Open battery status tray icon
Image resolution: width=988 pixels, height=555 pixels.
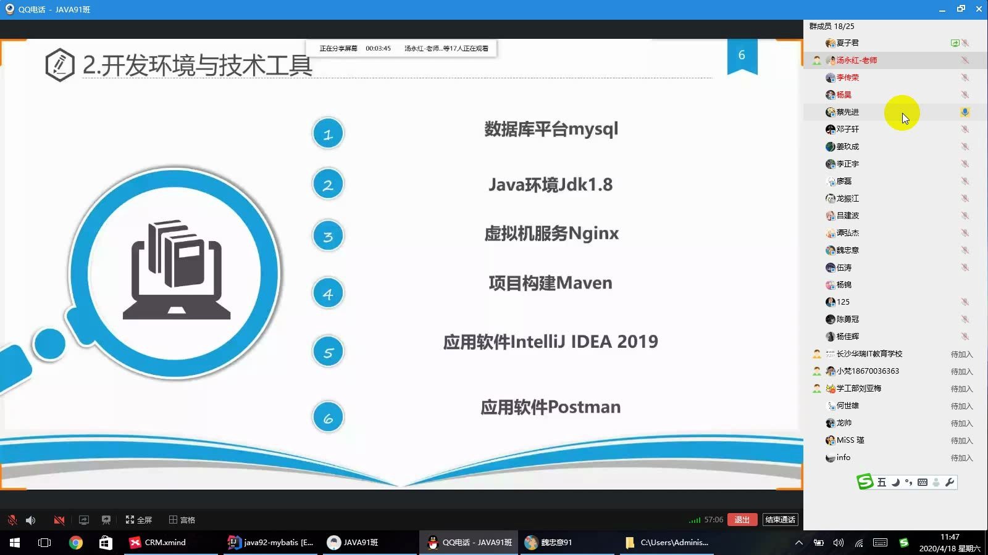pos(819,543)
